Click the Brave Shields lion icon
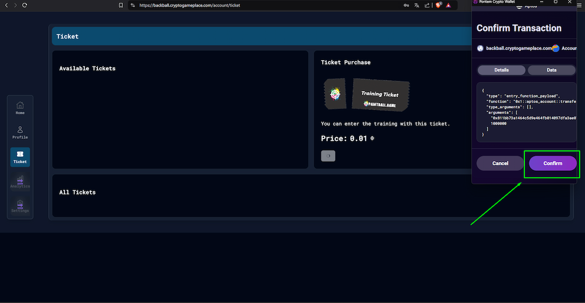 [439, 5]
